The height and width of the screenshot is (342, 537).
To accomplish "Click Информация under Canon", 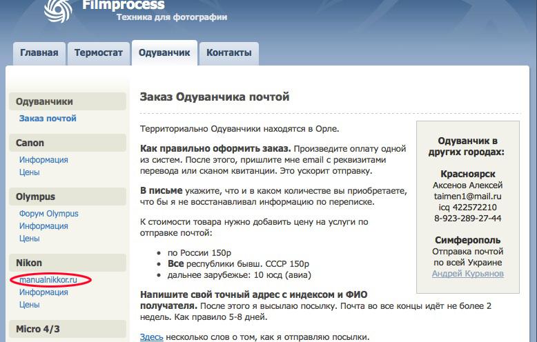I will (x=43, y=160).
